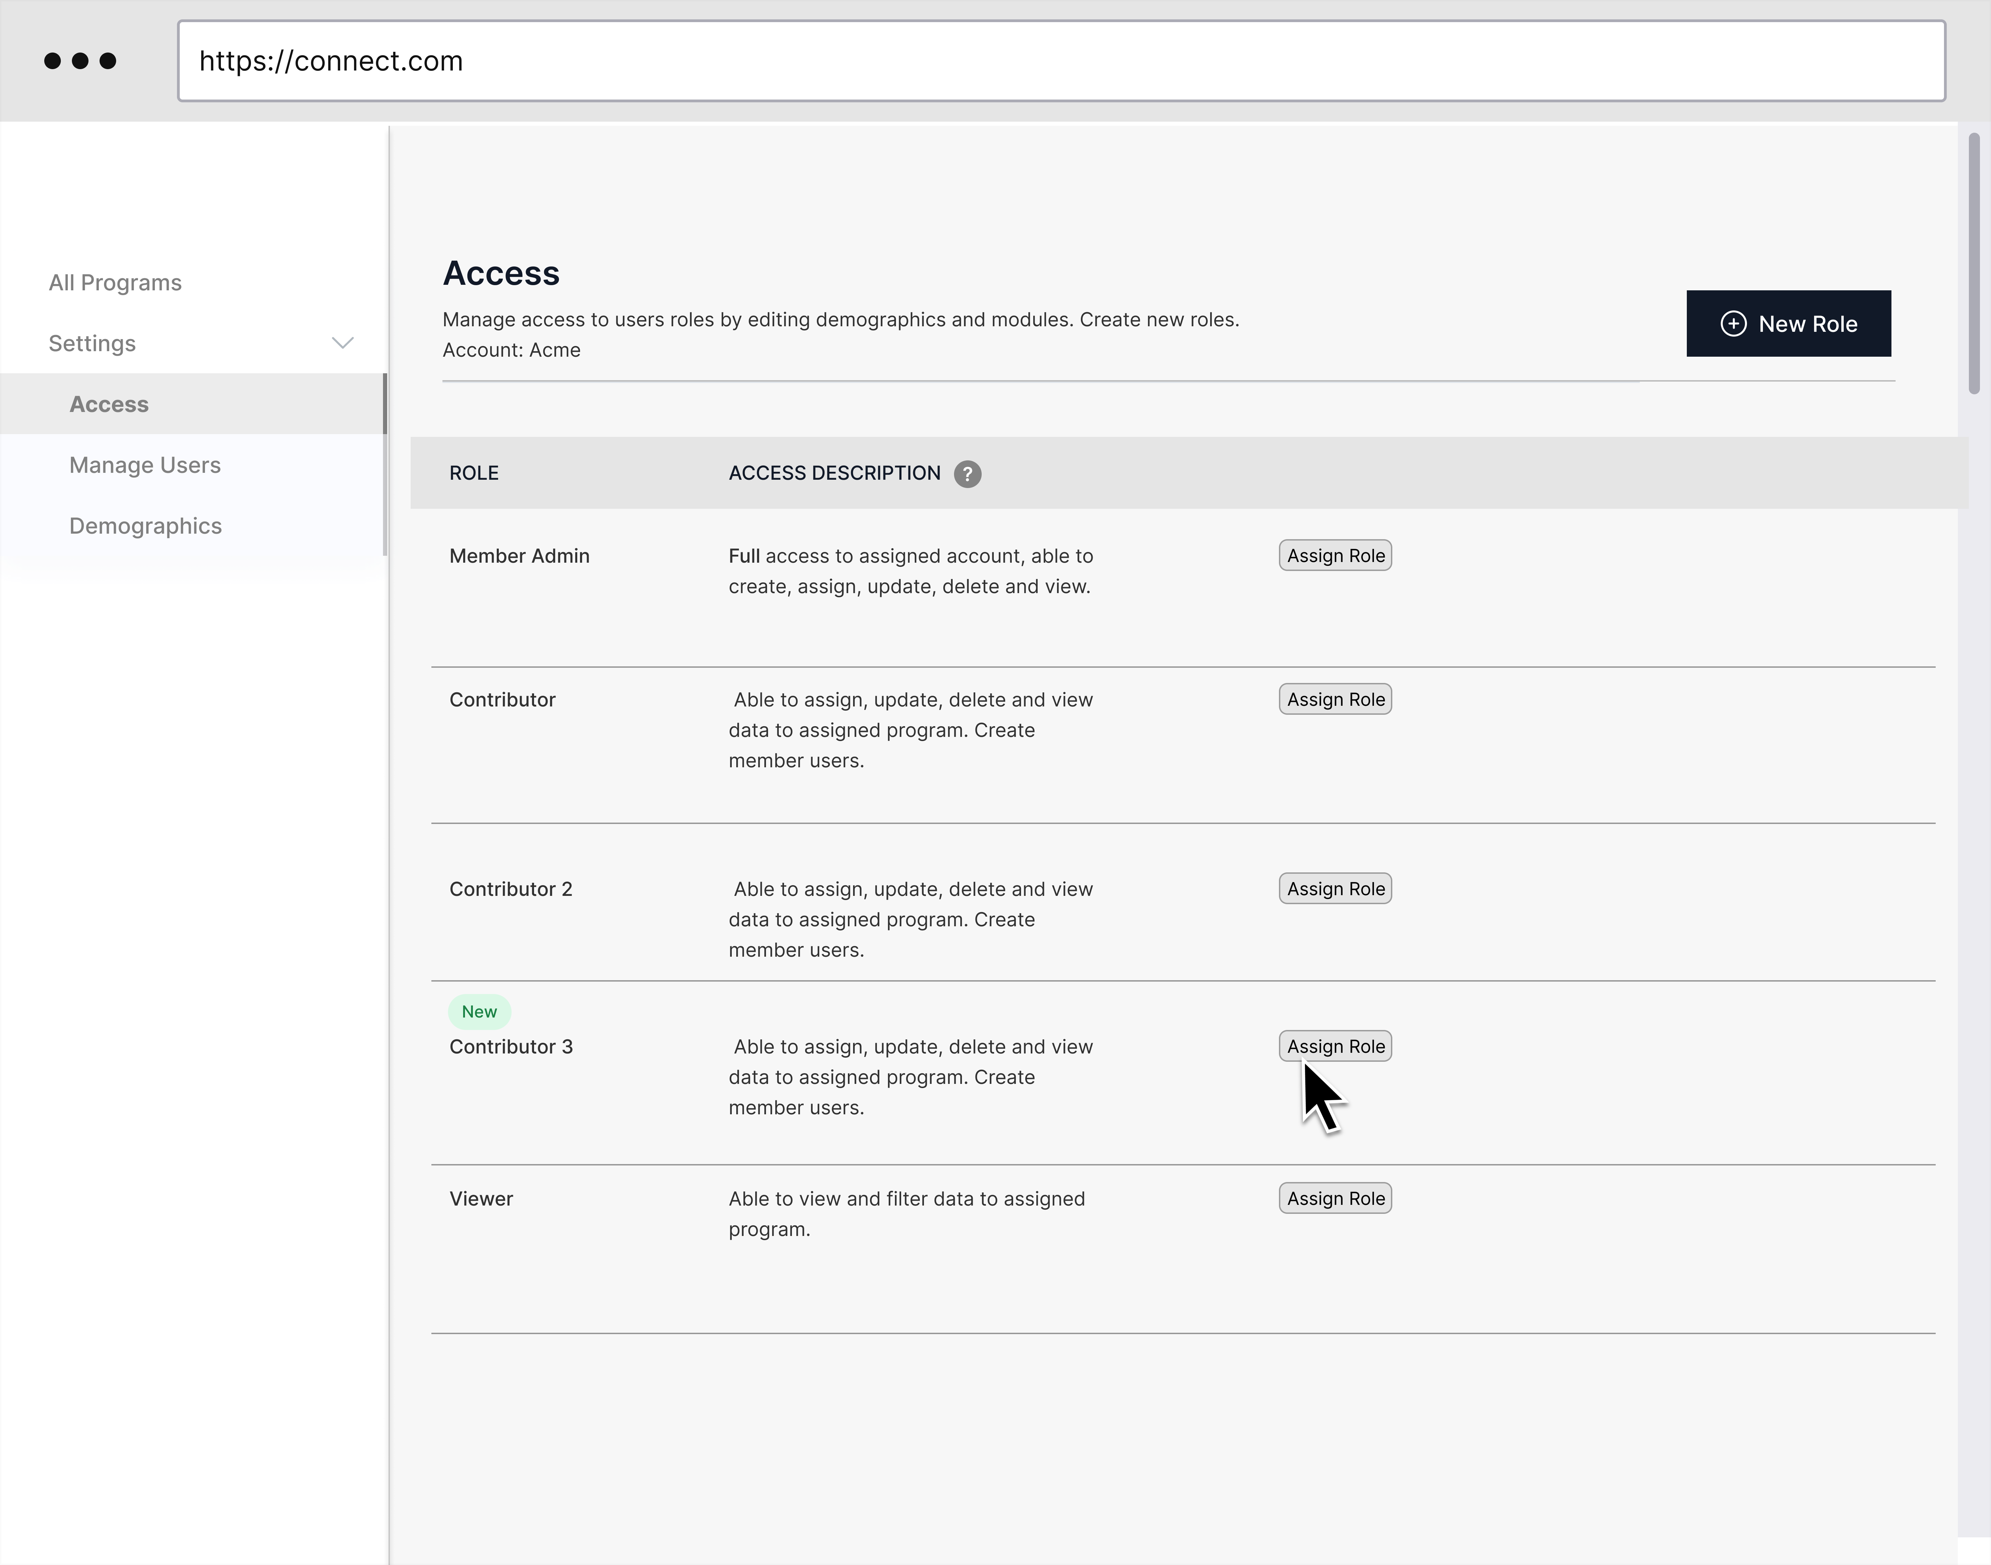1991x1565 pixels.
Task: Click the ROLE column header
Action: (x=474, y=473)
